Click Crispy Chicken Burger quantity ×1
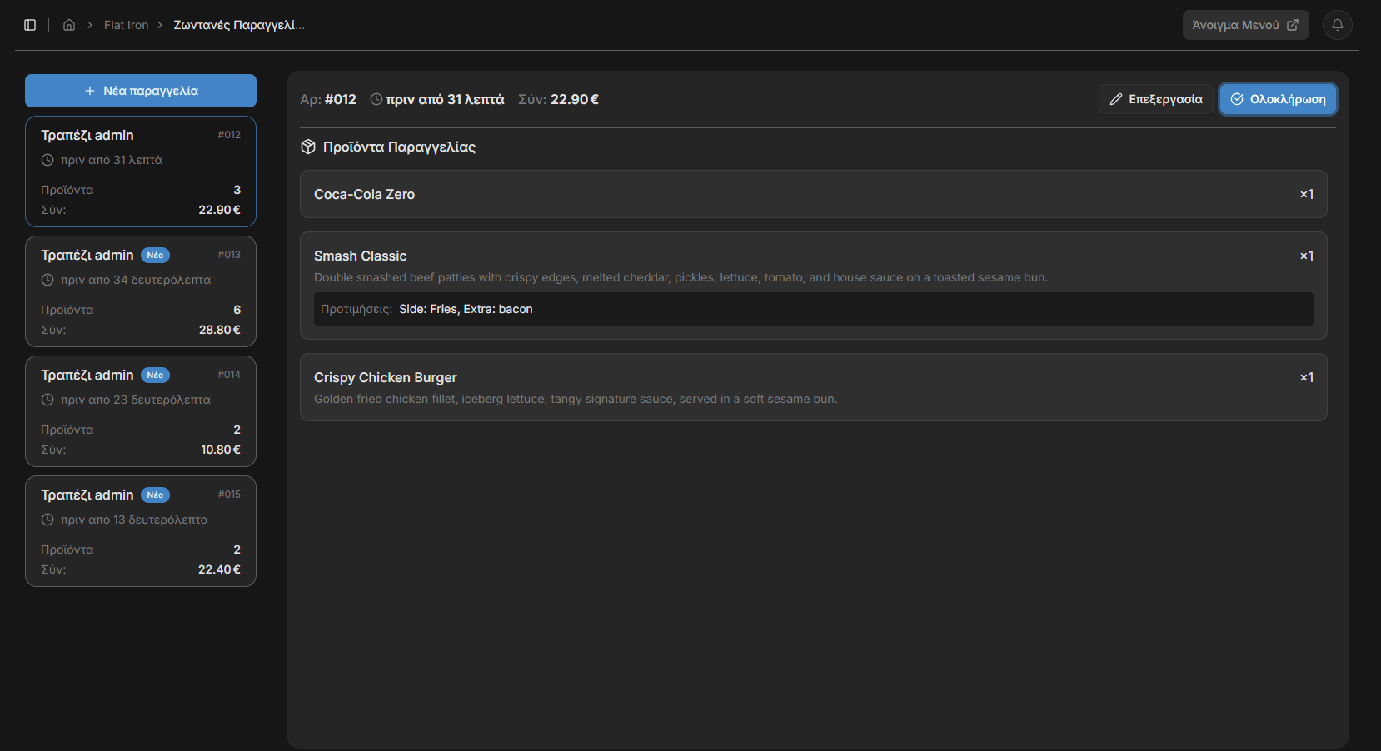Image resolution: width=1381 pixels, height=751 pixels. pyautogui.click(x=1307, y=377)
